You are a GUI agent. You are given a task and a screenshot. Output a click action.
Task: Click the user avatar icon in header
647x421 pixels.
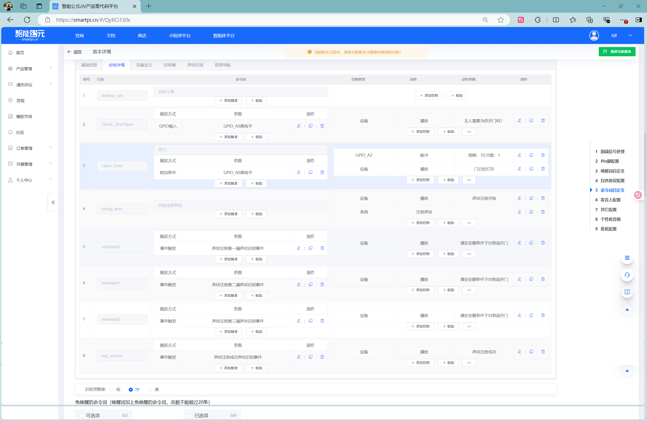[x=594, y=36]
